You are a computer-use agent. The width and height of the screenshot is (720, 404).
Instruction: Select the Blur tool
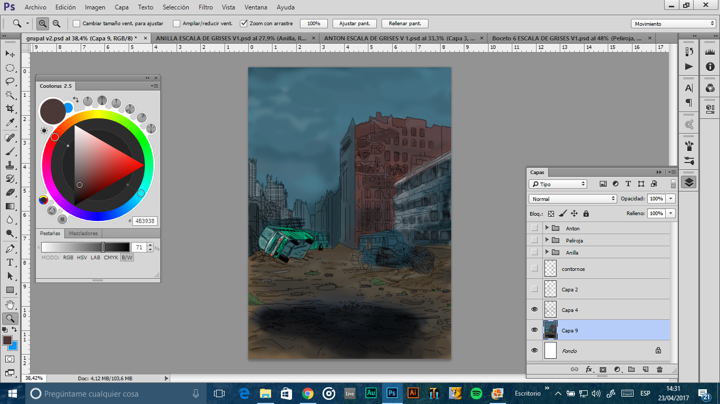[10, 220]
